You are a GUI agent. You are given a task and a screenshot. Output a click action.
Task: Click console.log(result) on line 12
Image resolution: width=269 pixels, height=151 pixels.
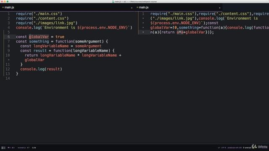point(41,69)
